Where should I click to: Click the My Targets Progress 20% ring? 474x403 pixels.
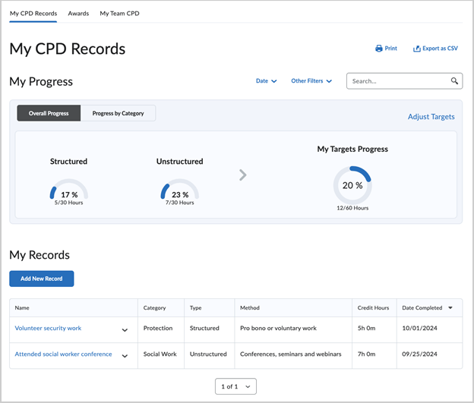pos(352,185)
